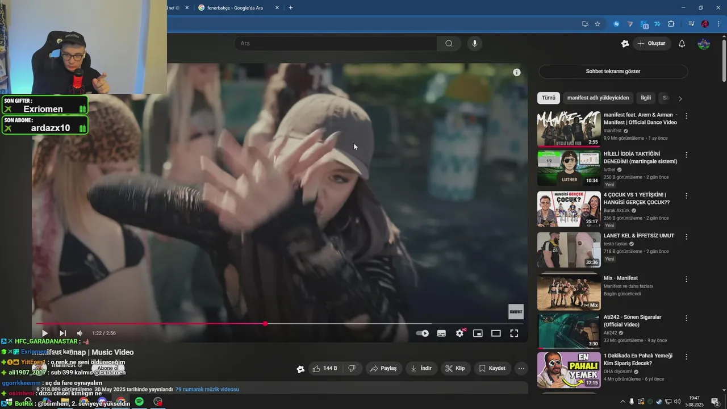This screenshot has height=409, width=727.
Task: Show chat replay via Sohbet tekrarını göster
Action: coord(613,72)
